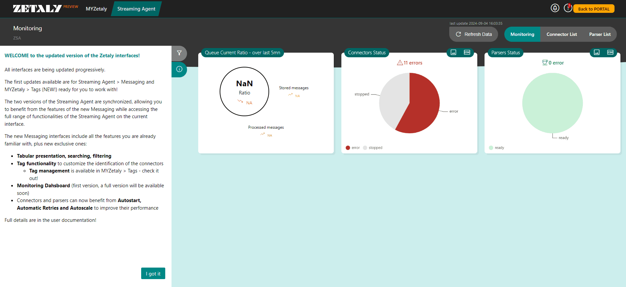Open the notifications bell icon
Viewport: 626px width, 287px height.
(555, 8)
